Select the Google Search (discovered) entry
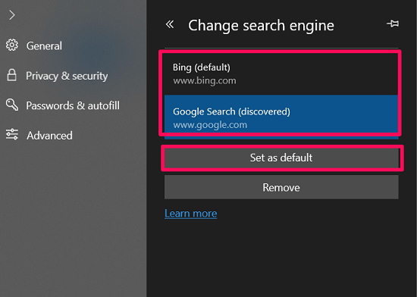Screen dimensions: 417x297 click(281, 117)
